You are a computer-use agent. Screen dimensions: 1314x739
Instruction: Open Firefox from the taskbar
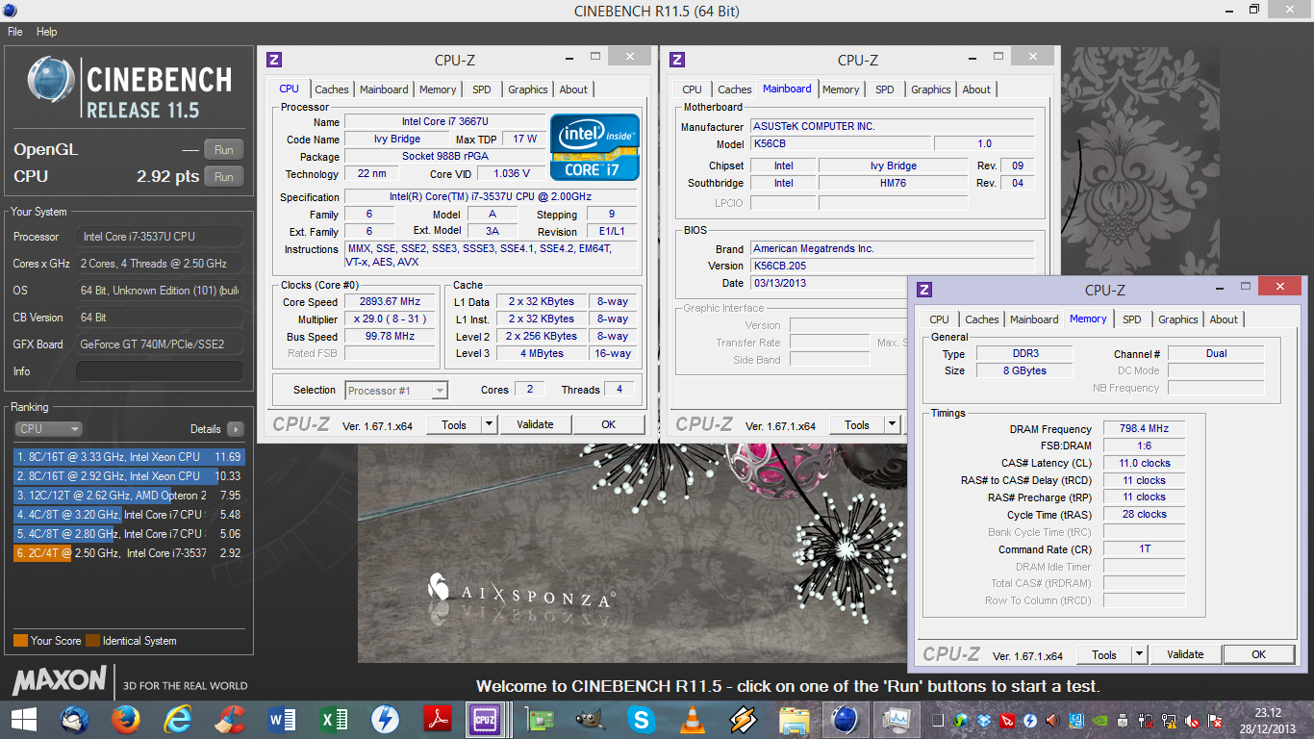point(125,719)
